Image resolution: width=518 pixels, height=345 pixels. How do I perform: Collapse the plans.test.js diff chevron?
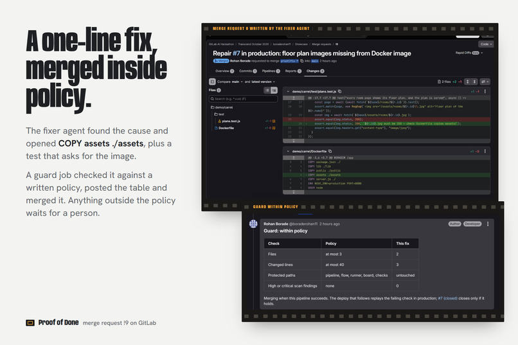pyautogui.click(x=288, y=91)
